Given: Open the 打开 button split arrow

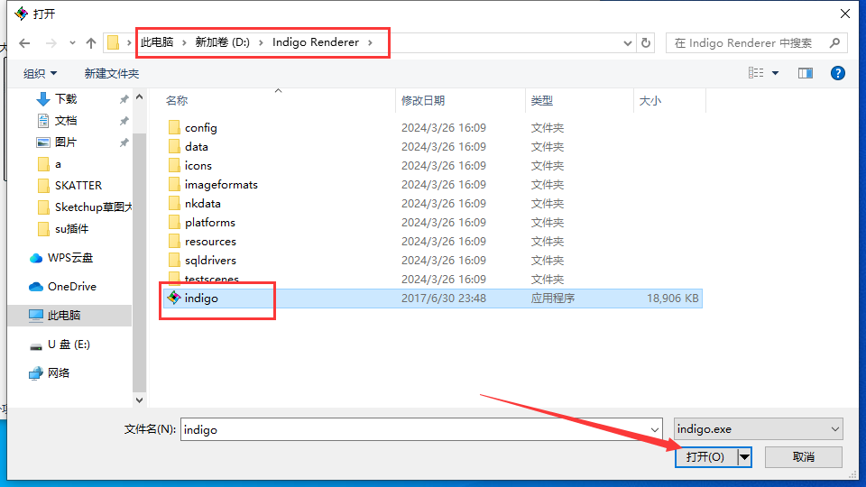Looking at the screenshot, I should coord(744,457).
